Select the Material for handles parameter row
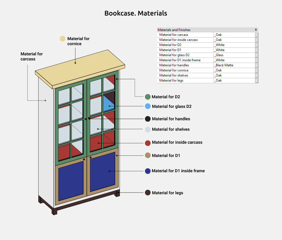Image resolution: width=282 pixels, height=240 pixels. (x=208, y=65)
